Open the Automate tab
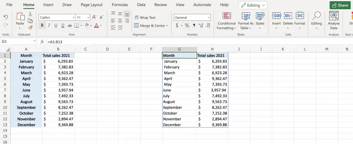353x144 pixels. (x=202, y=5)
